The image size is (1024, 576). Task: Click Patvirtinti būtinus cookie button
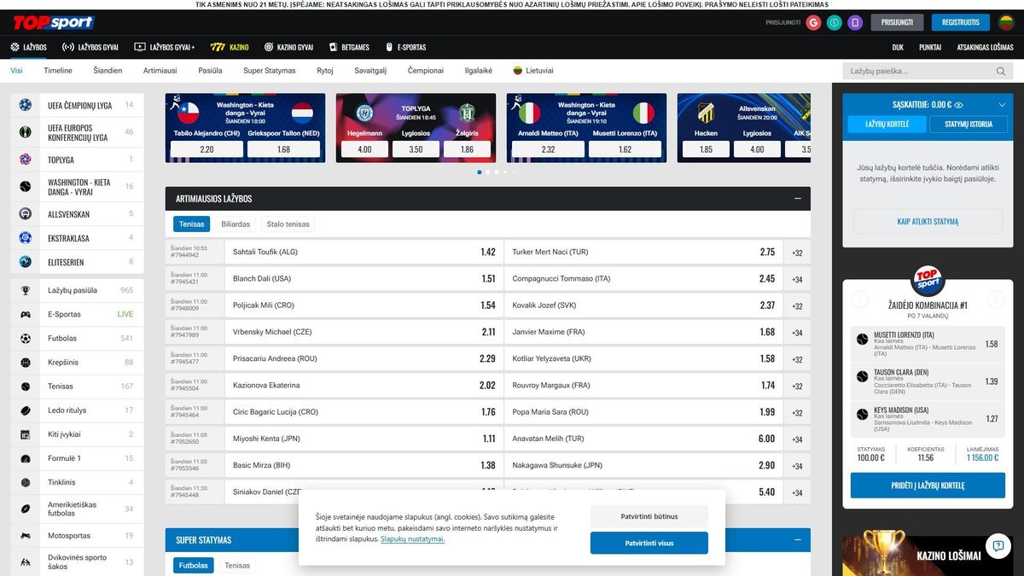pos(649,517)
